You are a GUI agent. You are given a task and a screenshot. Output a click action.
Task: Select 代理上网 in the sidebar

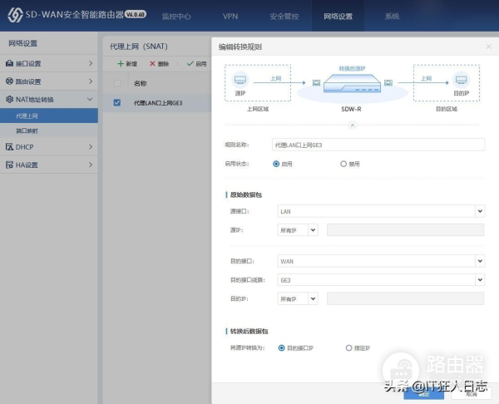49,116
